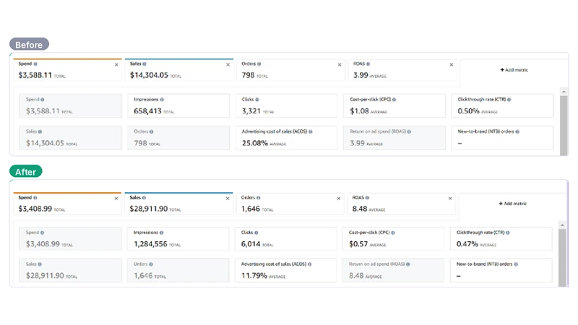Choose the 0.47% clickthrough rate card
The height and width of the screenshot is (325, 578).
501,239
